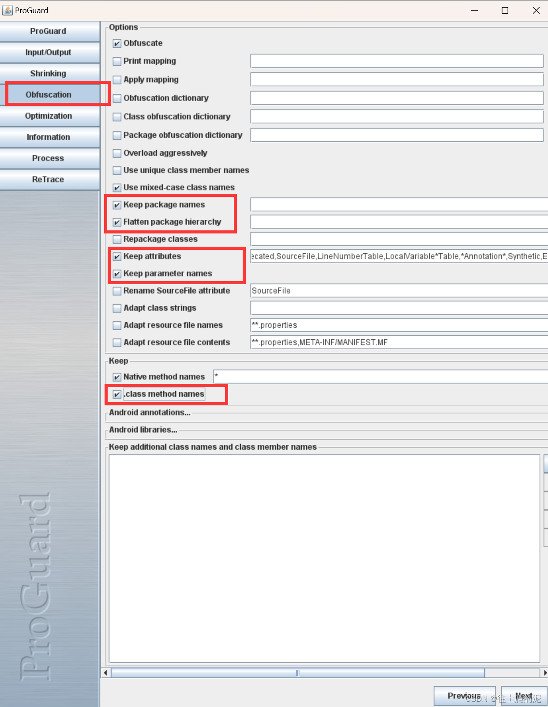
Task: Toggle Use mixed-case class names
Action: (x=117, y=188)
